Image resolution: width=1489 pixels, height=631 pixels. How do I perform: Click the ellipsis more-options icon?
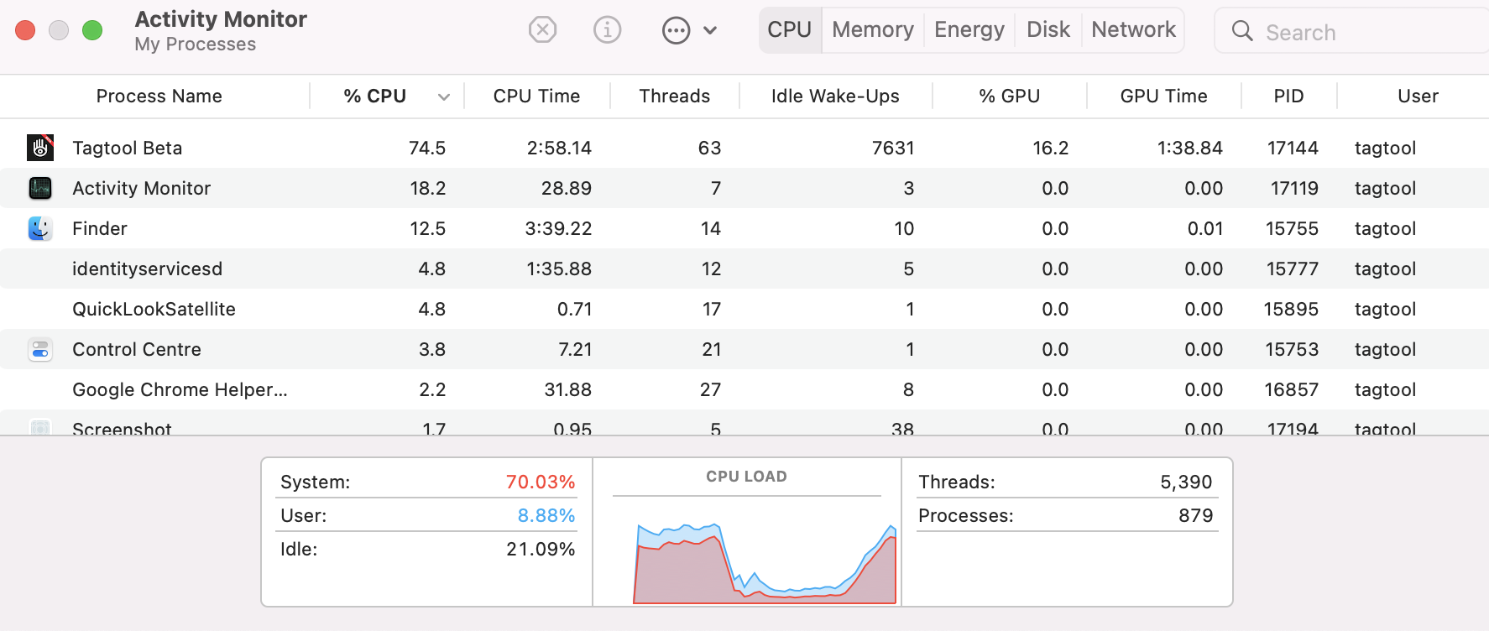coord(676,31)
